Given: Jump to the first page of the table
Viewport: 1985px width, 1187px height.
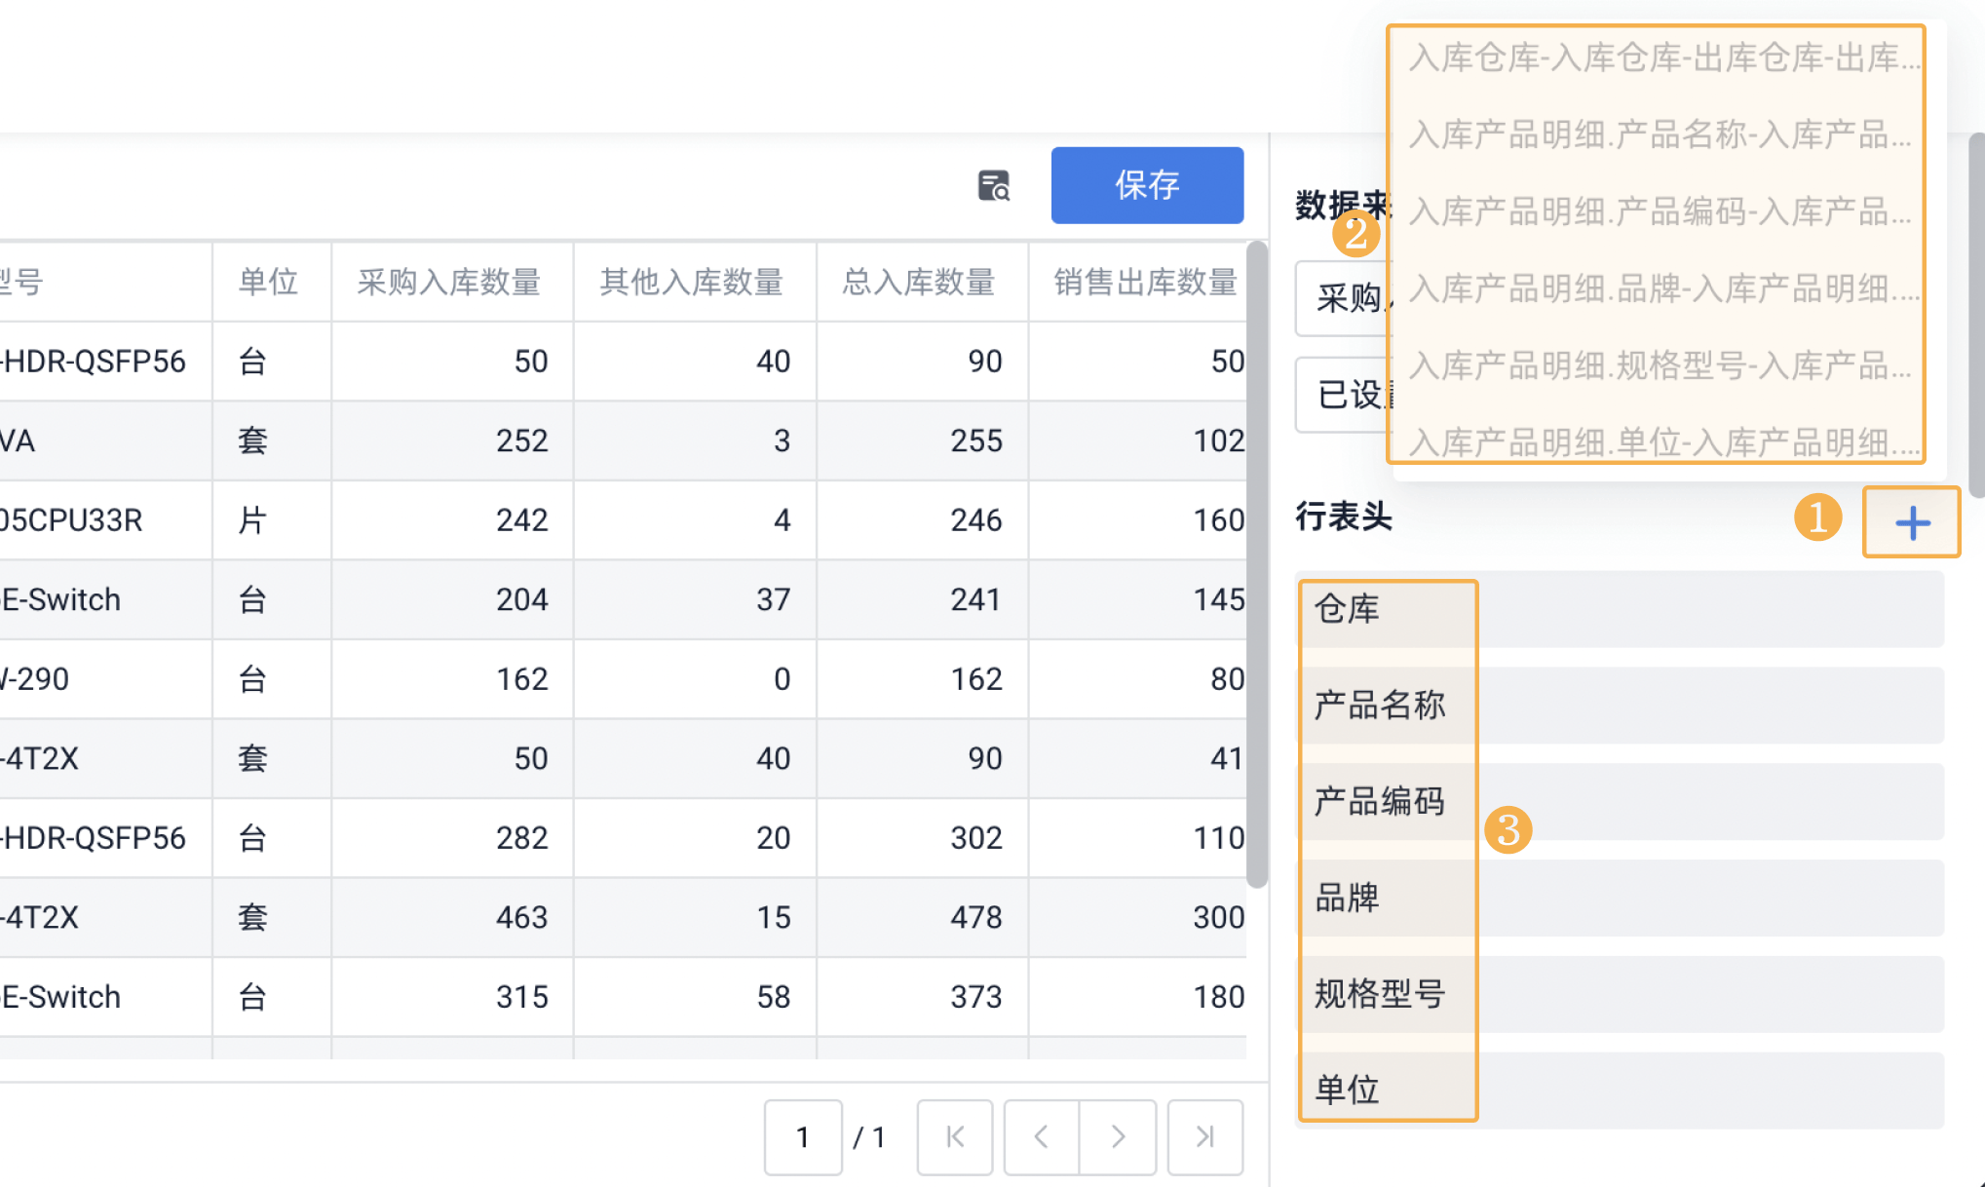Looking at the screenshot, I should (954, 1136).
